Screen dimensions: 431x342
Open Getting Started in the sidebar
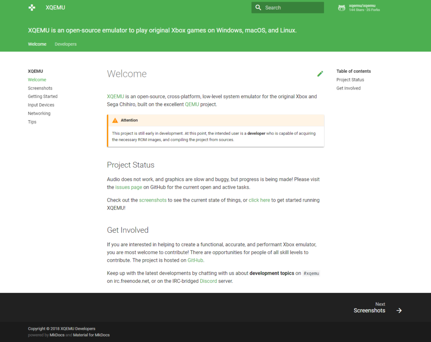click(x=43, y=96)
